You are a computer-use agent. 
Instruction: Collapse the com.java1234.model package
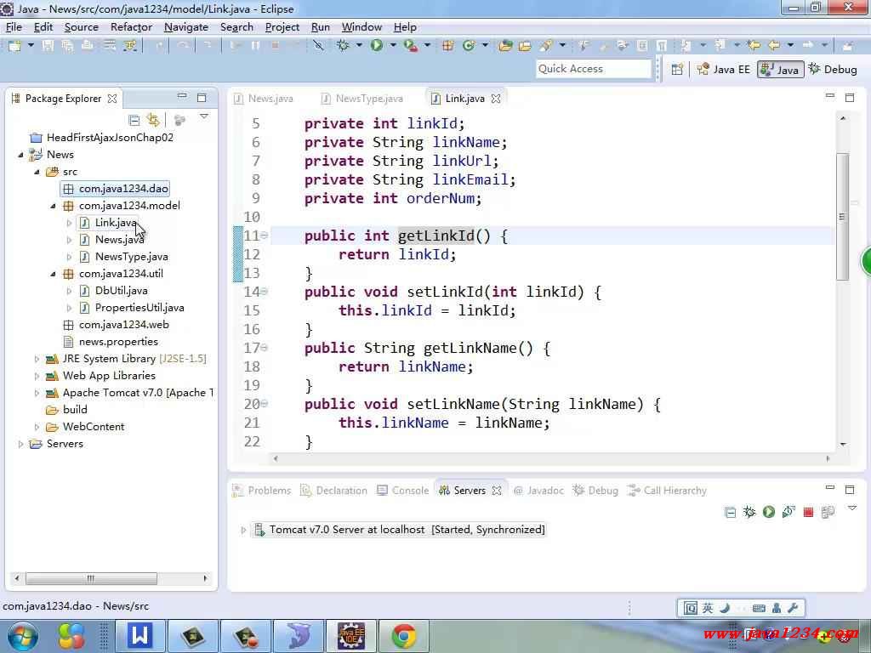click(x=53, y=206)
